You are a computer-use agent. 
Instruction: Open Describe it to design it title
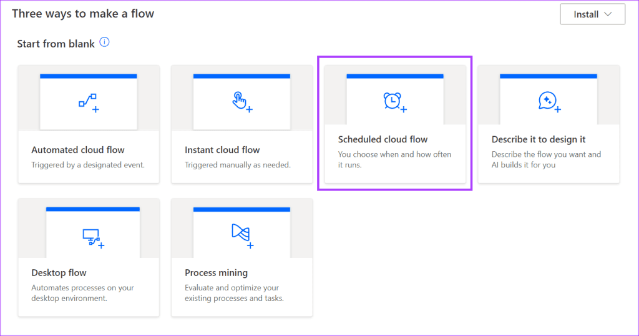tap(539, 139)
